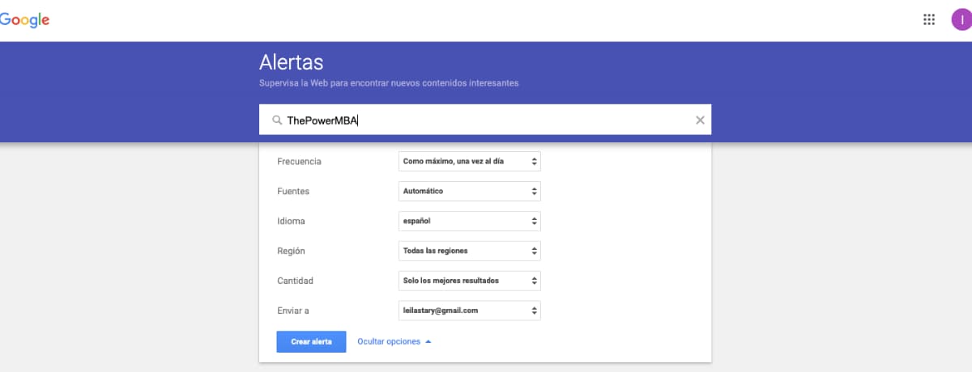The image size is (972, 372).
Task: Click the 'Cantidad' label text
Action: (295, 281)
